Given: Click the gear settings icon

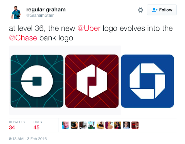Looking at the screenshot, I should (140, 10).
